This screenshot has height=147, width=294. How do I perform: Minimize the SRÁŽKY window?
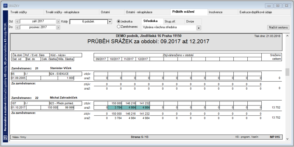(269, 6)
